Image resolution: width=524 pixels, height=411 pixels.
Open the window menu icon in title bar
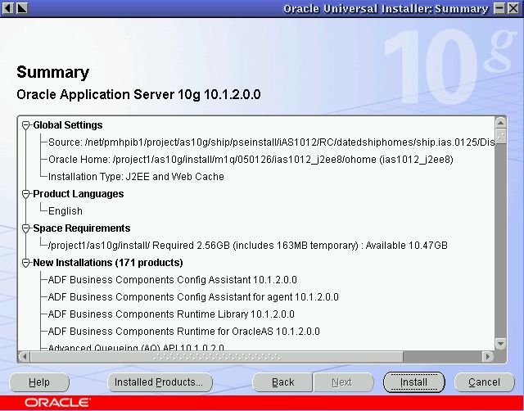(8, 8)
